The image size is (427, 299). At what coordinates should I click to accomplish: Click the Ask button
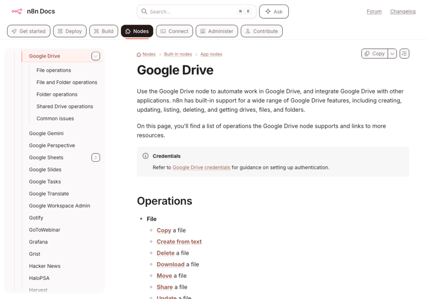274,11
